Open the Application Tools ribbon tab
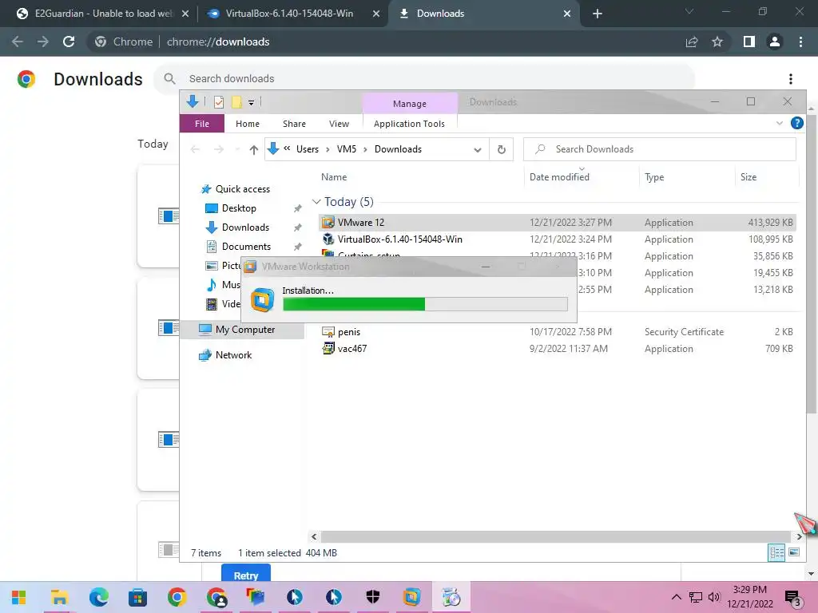Image resolution: width=818 pixels, height=613 pixels. pos(410,124)
